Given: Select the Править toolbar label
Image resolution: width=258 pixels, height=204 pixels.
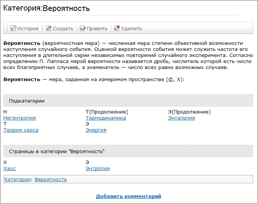Looking at the screenshot, I should (x=97, y=28).
